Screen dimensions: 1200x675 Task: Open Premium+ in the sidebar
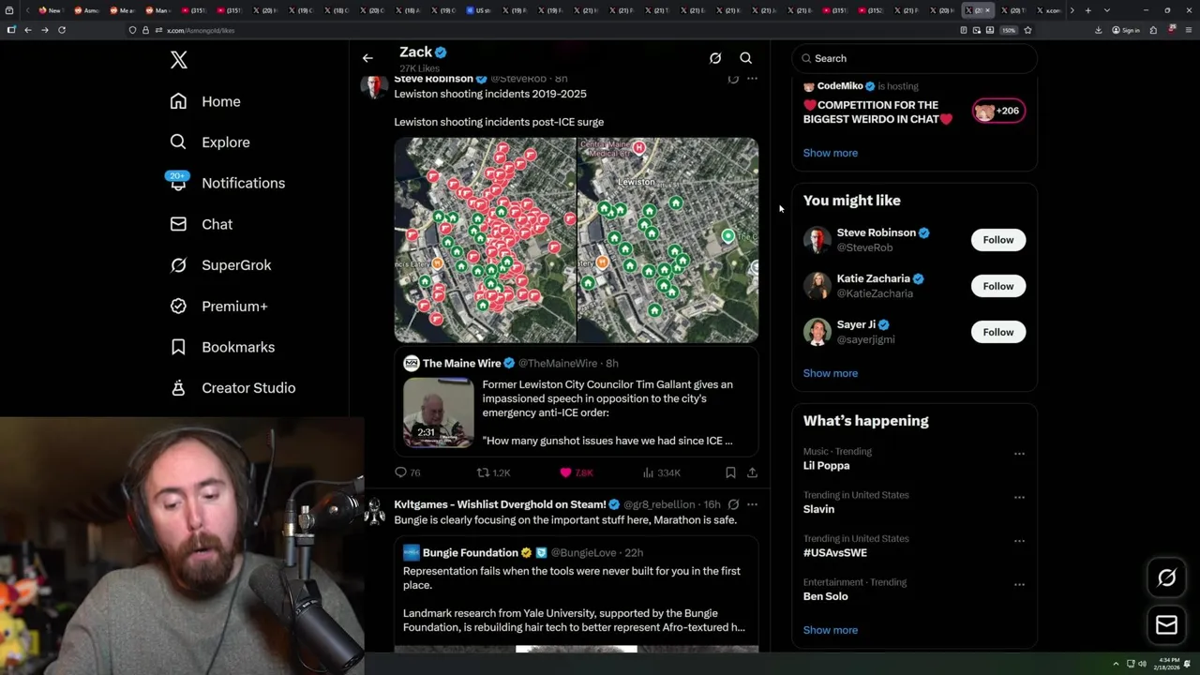218,306
